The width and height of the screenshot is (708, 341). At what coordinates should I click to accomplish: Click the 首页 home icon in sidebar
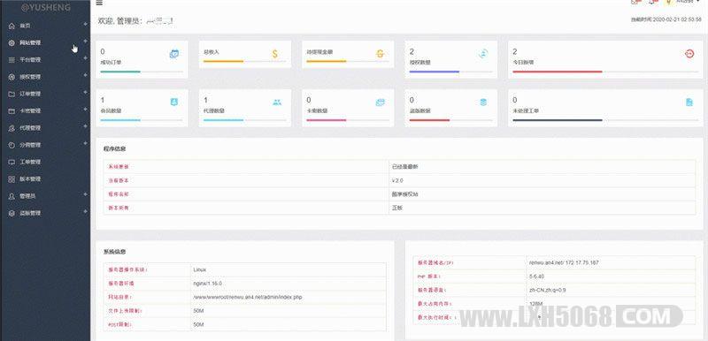12,26
